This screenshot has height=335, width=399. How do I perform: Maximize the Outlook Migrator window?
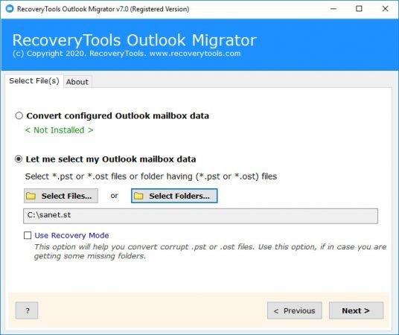(359, 9)
